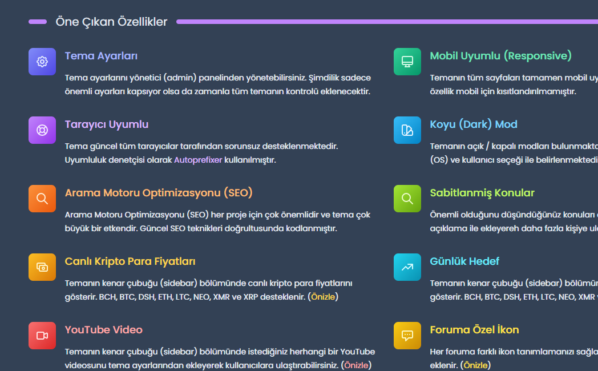This screenshot has width=598, height=371.
Task: Open the Autoprefixer link
Action: (x=198, y=160)
